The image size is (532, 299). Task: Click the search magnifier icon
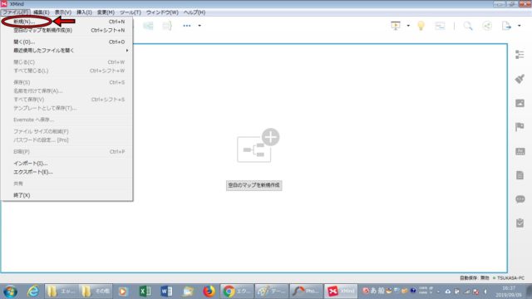tap(468, 26)
